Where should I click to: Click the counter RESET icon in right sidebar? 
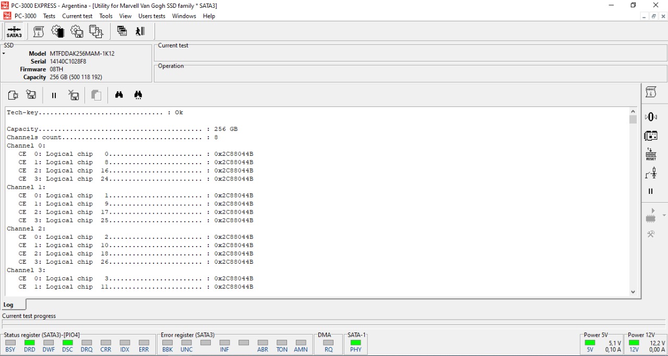[x=651, y=154]
